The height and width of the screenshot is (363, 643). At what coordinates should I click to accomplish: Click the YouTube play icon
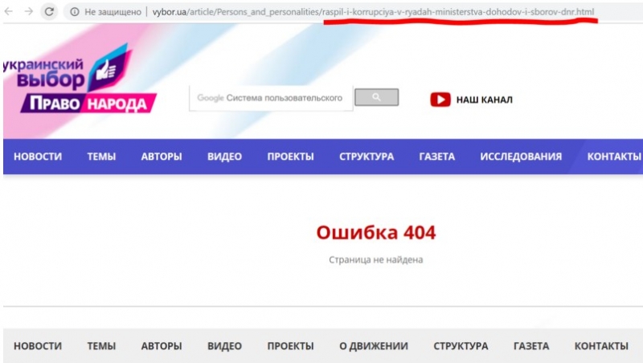point(440,100)
